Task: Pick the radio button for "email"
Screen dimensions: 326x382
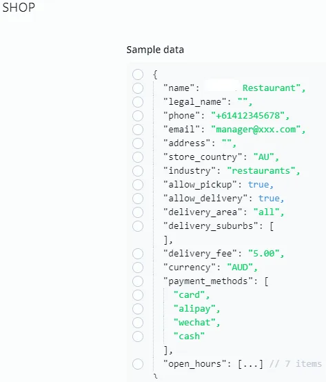Action: click(138, 130)
